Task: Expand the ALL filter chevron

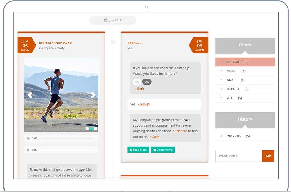Action: tap(221, 98)
